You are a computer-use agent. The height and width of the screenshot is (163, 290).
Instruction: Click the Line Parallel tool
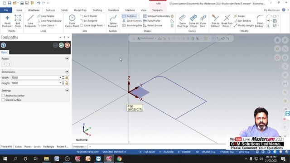(x=46, y=16)
